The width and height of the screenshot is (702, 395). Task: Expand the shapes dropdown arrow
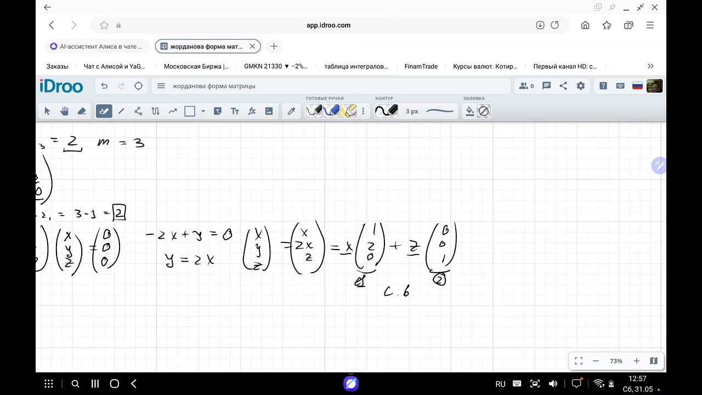click(x=203, y=111)
